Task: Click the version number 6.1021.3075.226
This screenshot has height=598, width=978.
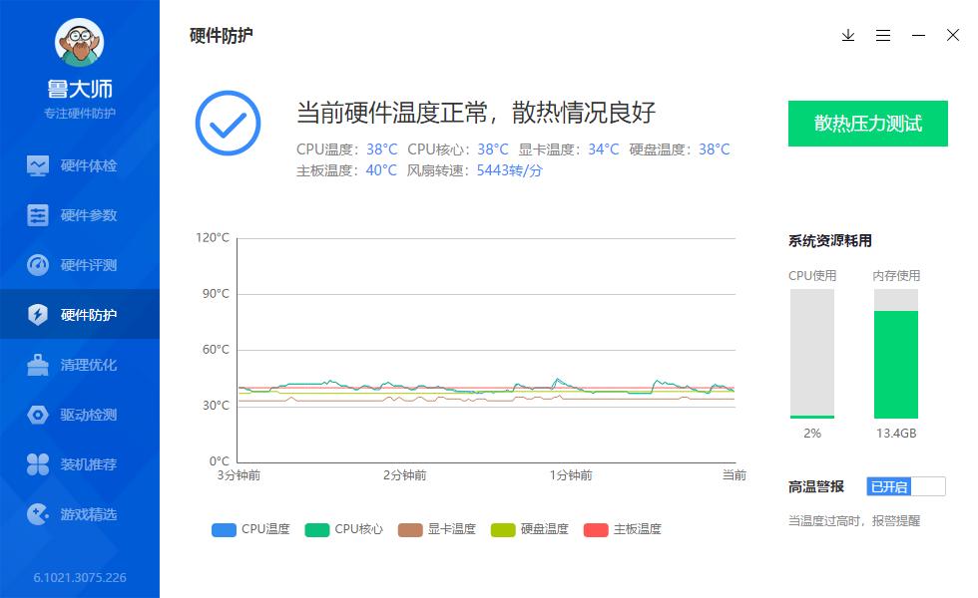Action: (x=80, y=576)
